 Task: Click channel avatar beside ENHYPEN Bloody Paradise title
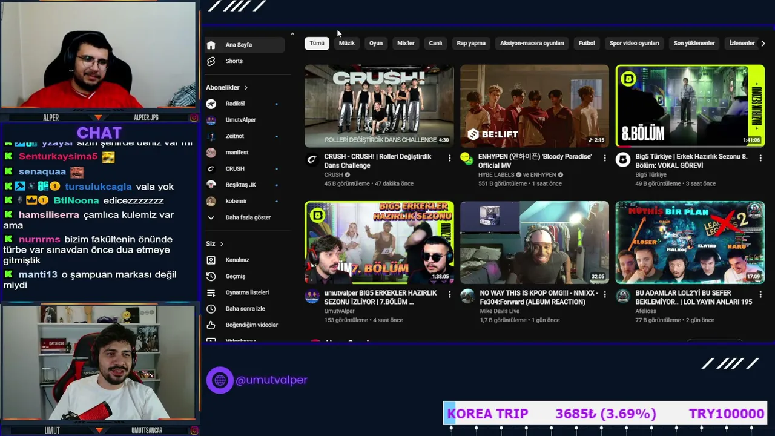pos(466,159)
